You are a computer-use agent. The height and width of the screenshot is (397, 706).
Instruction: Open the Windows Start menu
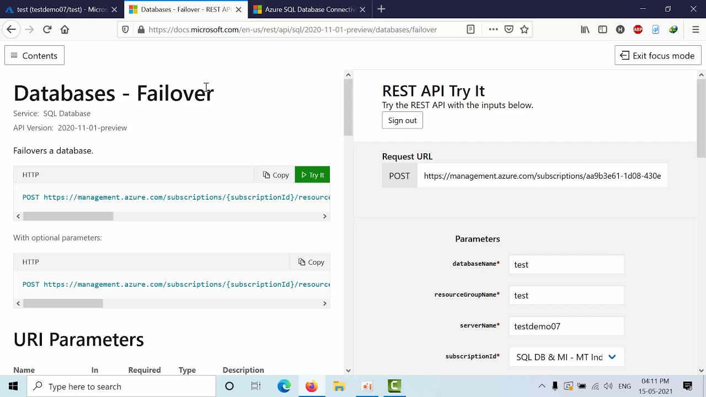(13, 387)
